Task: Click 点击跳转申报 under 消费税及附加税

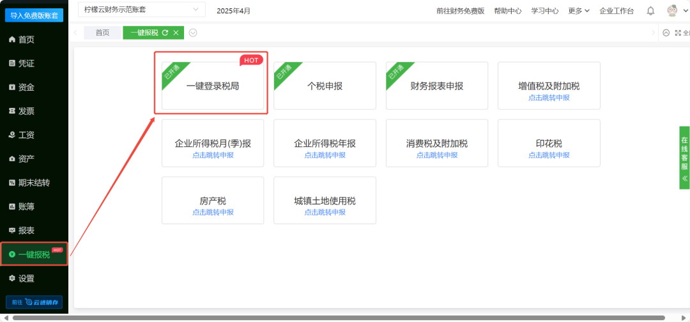Action: pos(437,155)
